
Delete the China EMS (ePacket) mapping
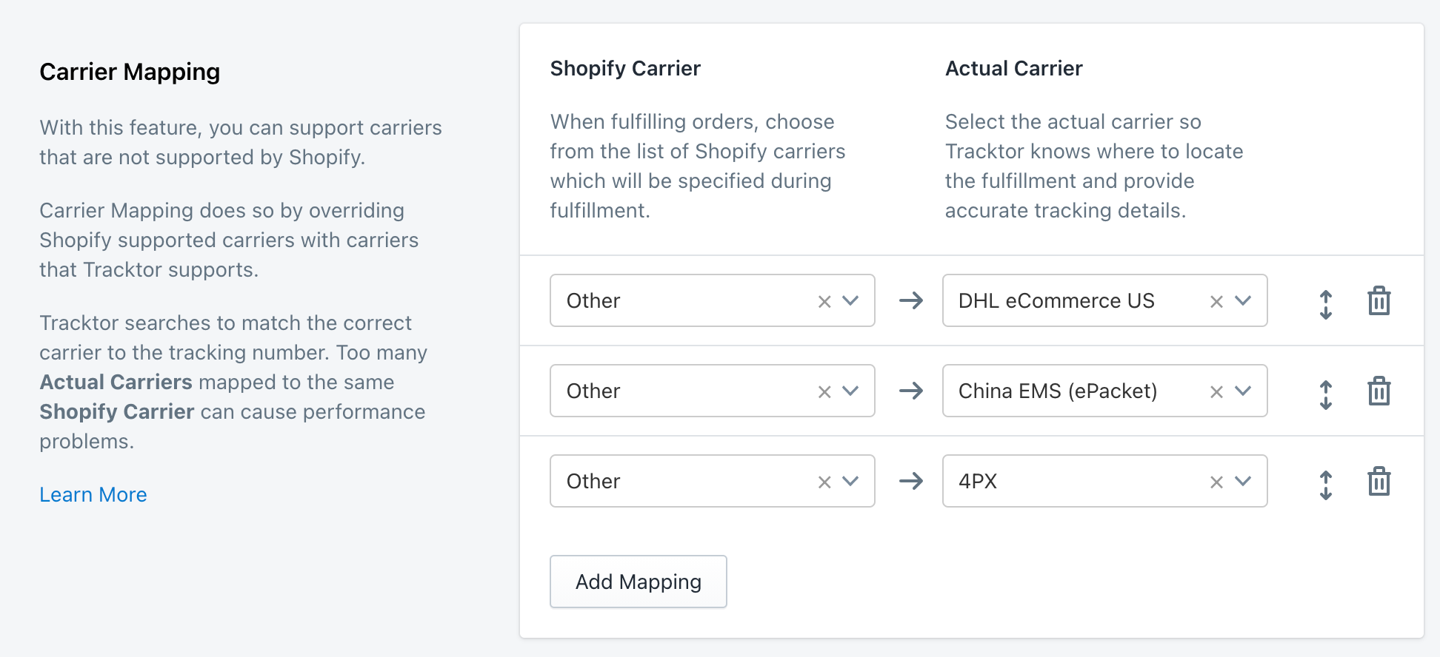[1379, 391]
